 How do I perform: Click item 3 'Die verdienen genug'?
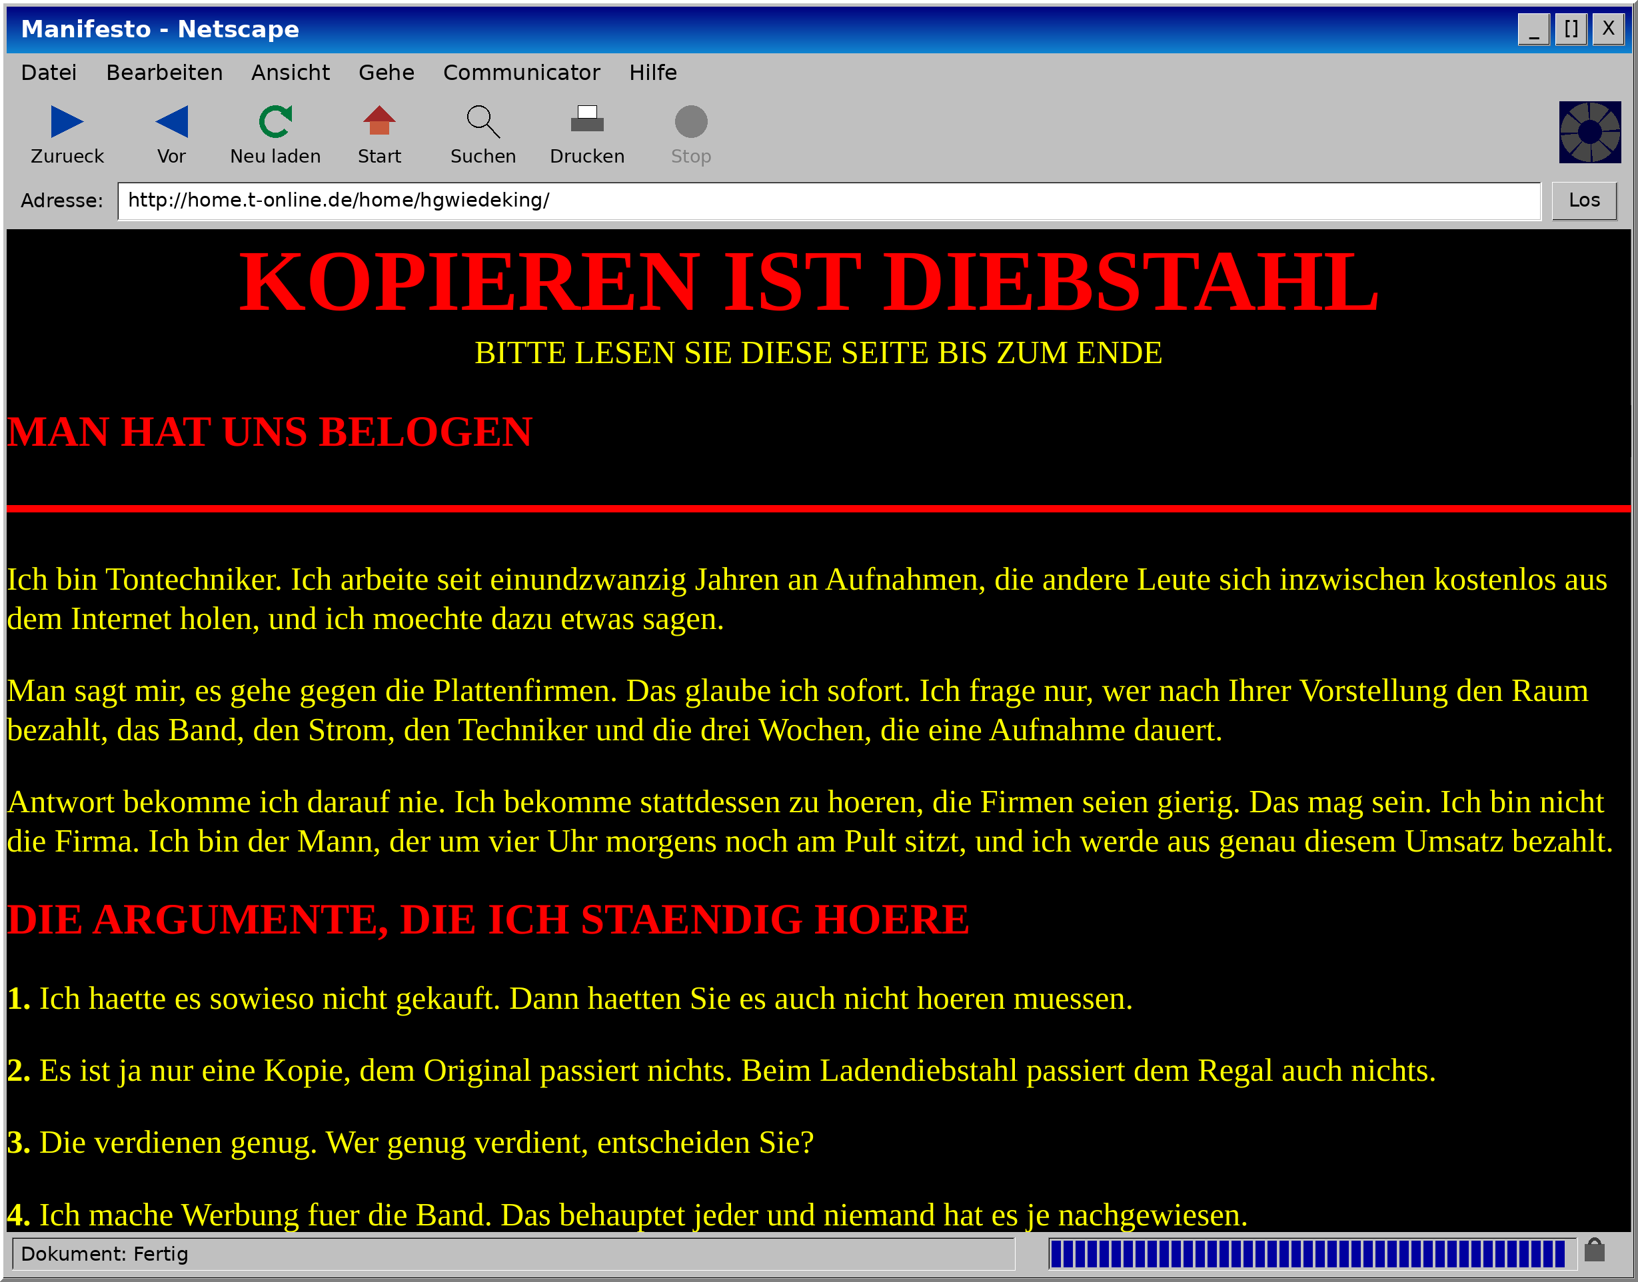[x=410, y=1143]
